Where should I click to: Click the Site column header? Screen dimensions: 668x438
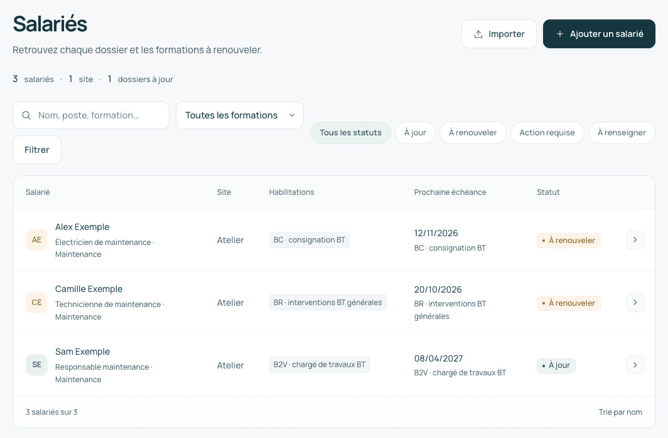point(224,192)
